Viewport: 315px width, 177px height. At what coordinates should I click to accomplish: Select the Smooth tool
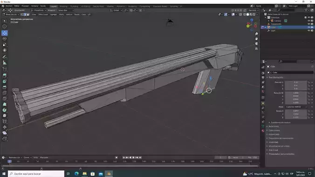pyautogui.click(x=5, y=116)
